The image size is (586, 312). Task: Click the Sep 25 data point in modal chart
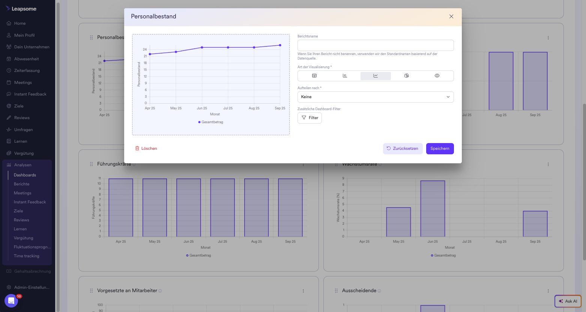coord(280,45)
